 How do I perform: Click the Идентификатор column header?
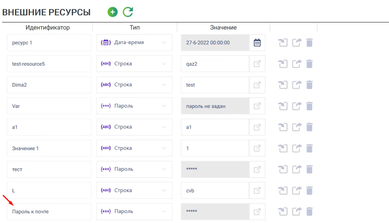pos(48,27)
